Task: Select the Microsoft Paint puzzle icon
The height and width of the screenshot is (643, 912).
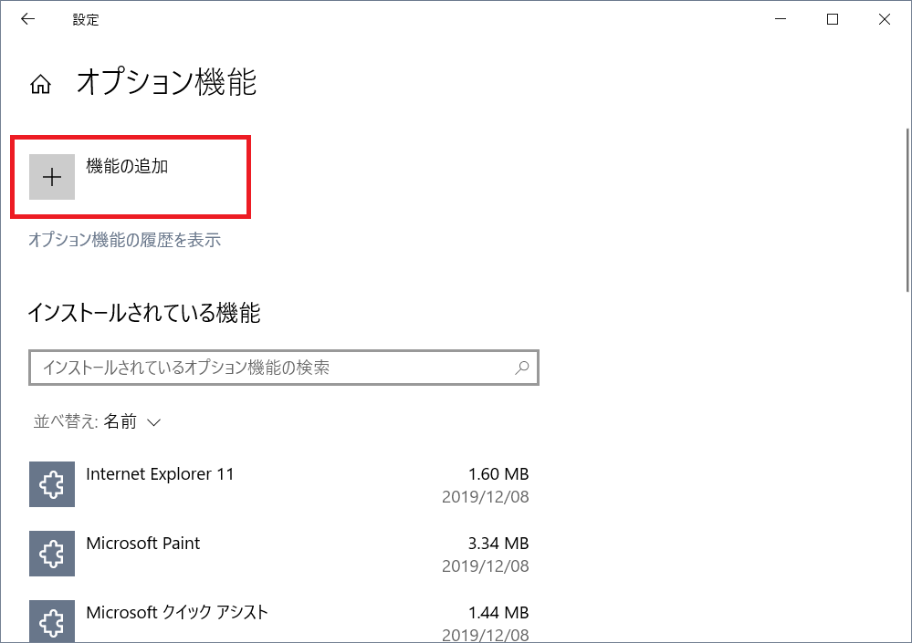Action: point(52,554)
